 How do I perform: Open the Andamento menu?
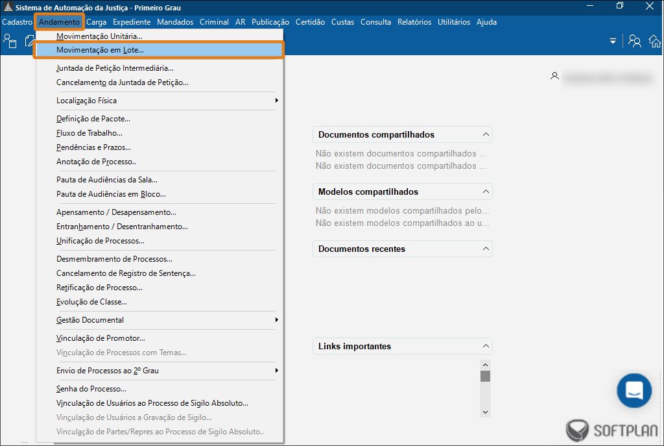tap(59, 22)
